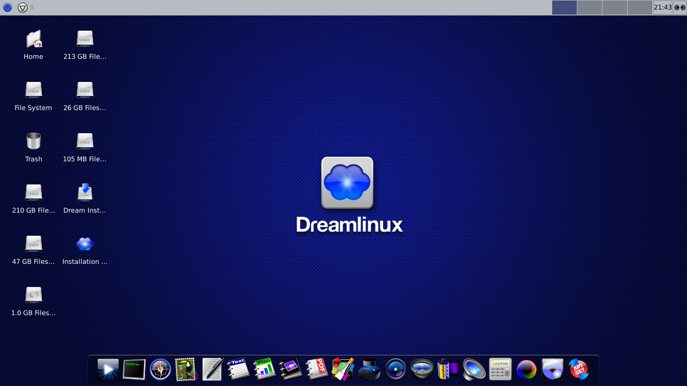Open the triangle window menu in top panel
This screenshot has width=687, height=386.
[23, 8]
